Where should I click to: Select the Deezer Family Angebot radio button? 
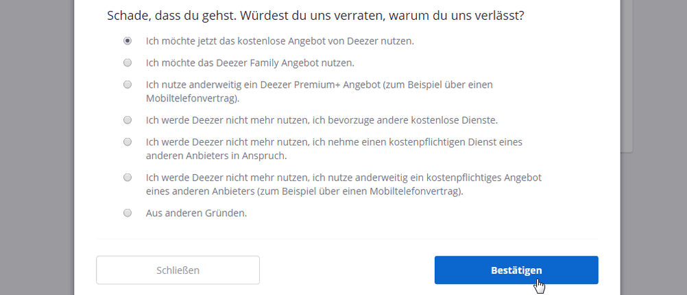tap(128, 62)
